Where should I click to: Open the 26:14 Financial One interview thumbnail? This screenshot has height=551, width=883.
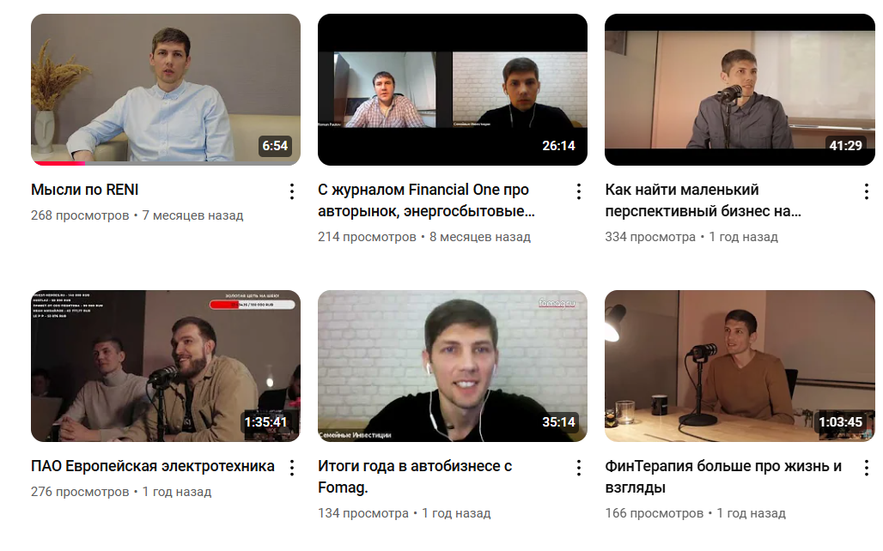453,89
